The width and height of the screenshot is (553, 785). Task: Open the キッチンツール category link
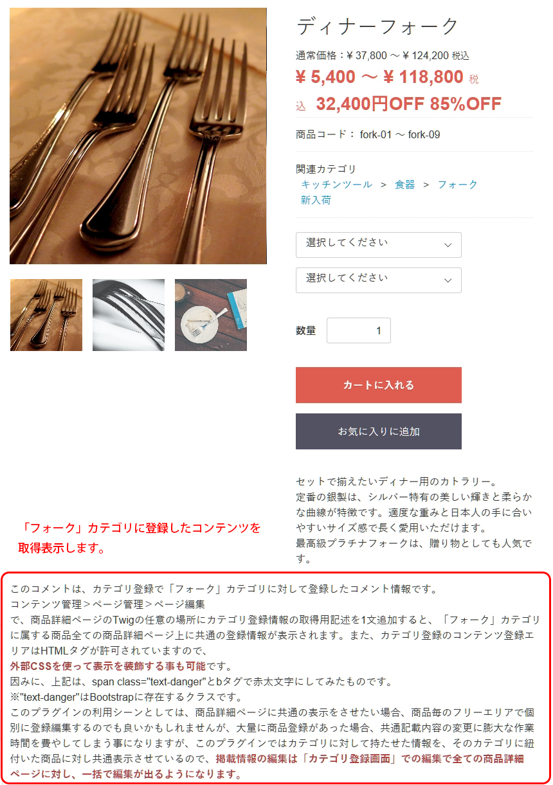(337, 185)
